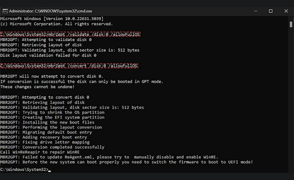294x180 pixels.
Task: Click the 'These changes cannot be undone!' line
Action: pos(38,87)
